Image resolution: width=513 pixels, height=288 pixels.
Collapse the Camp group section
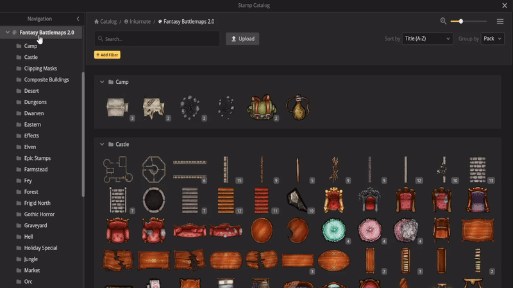tap(102, 82)
